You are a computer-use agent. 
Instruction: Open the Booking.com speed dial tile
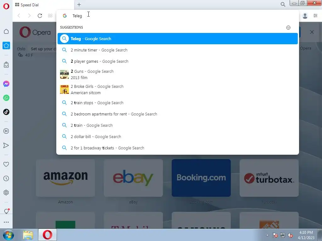[x=201, y=178]
